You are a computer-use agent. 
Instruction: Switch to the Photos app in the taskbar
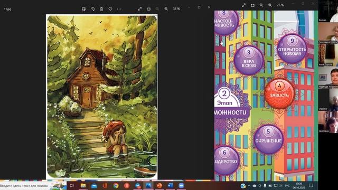pos(148,185)
